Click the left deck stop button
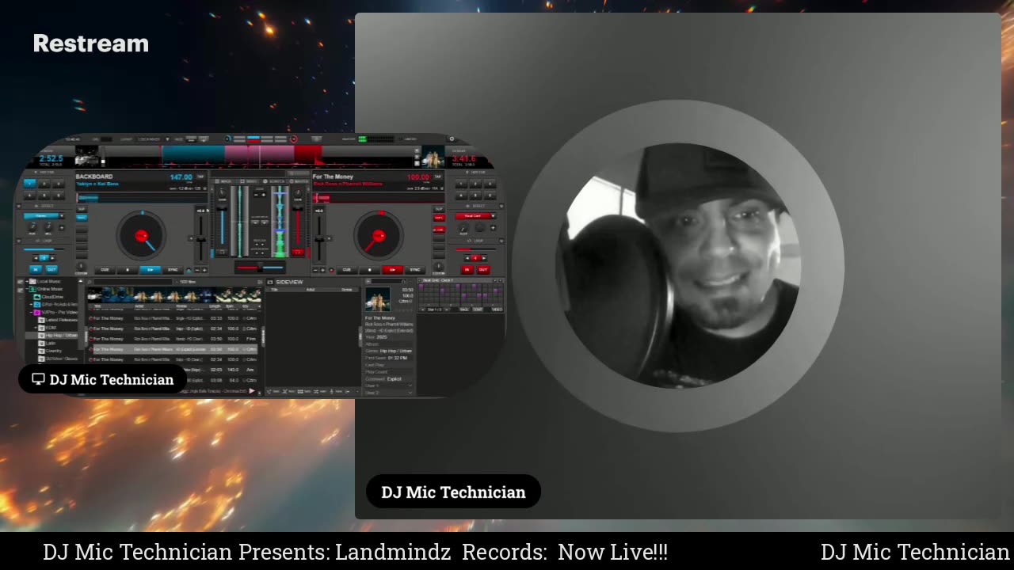 [x=128, y=270]
